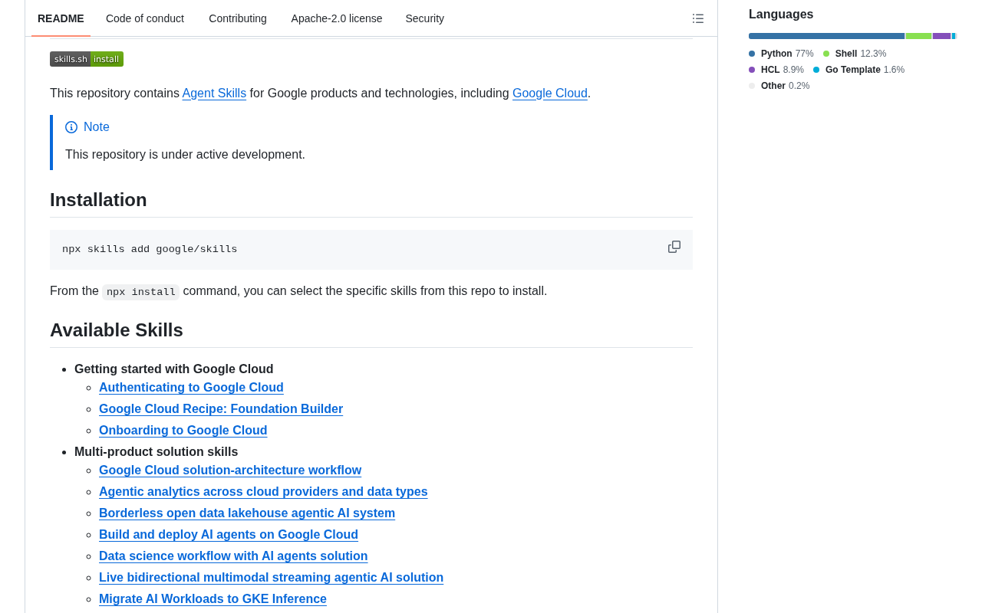The width and height of the screenshot is (982, 613).
Task: Click the Other 0.2% language entry
Action: point(779,86)
